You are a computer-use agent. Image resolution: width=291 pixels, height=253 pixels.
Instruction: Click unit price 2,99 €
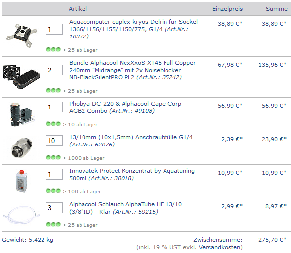tap(232, 206)
